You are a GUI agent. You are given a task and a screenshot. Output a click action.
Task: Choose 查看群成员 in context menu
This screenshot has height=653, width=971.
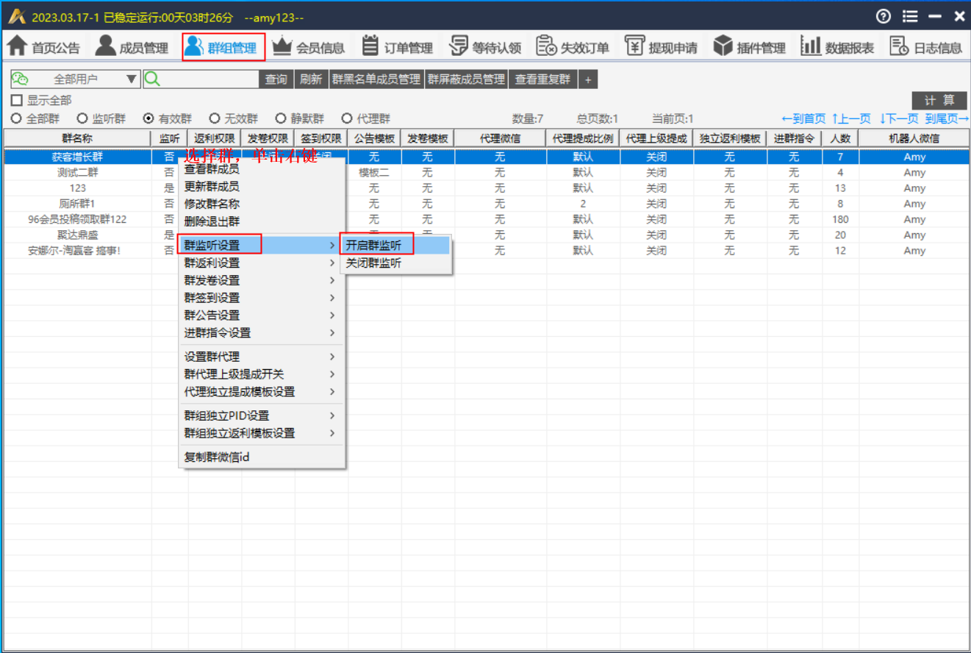(x=262, y=169)
